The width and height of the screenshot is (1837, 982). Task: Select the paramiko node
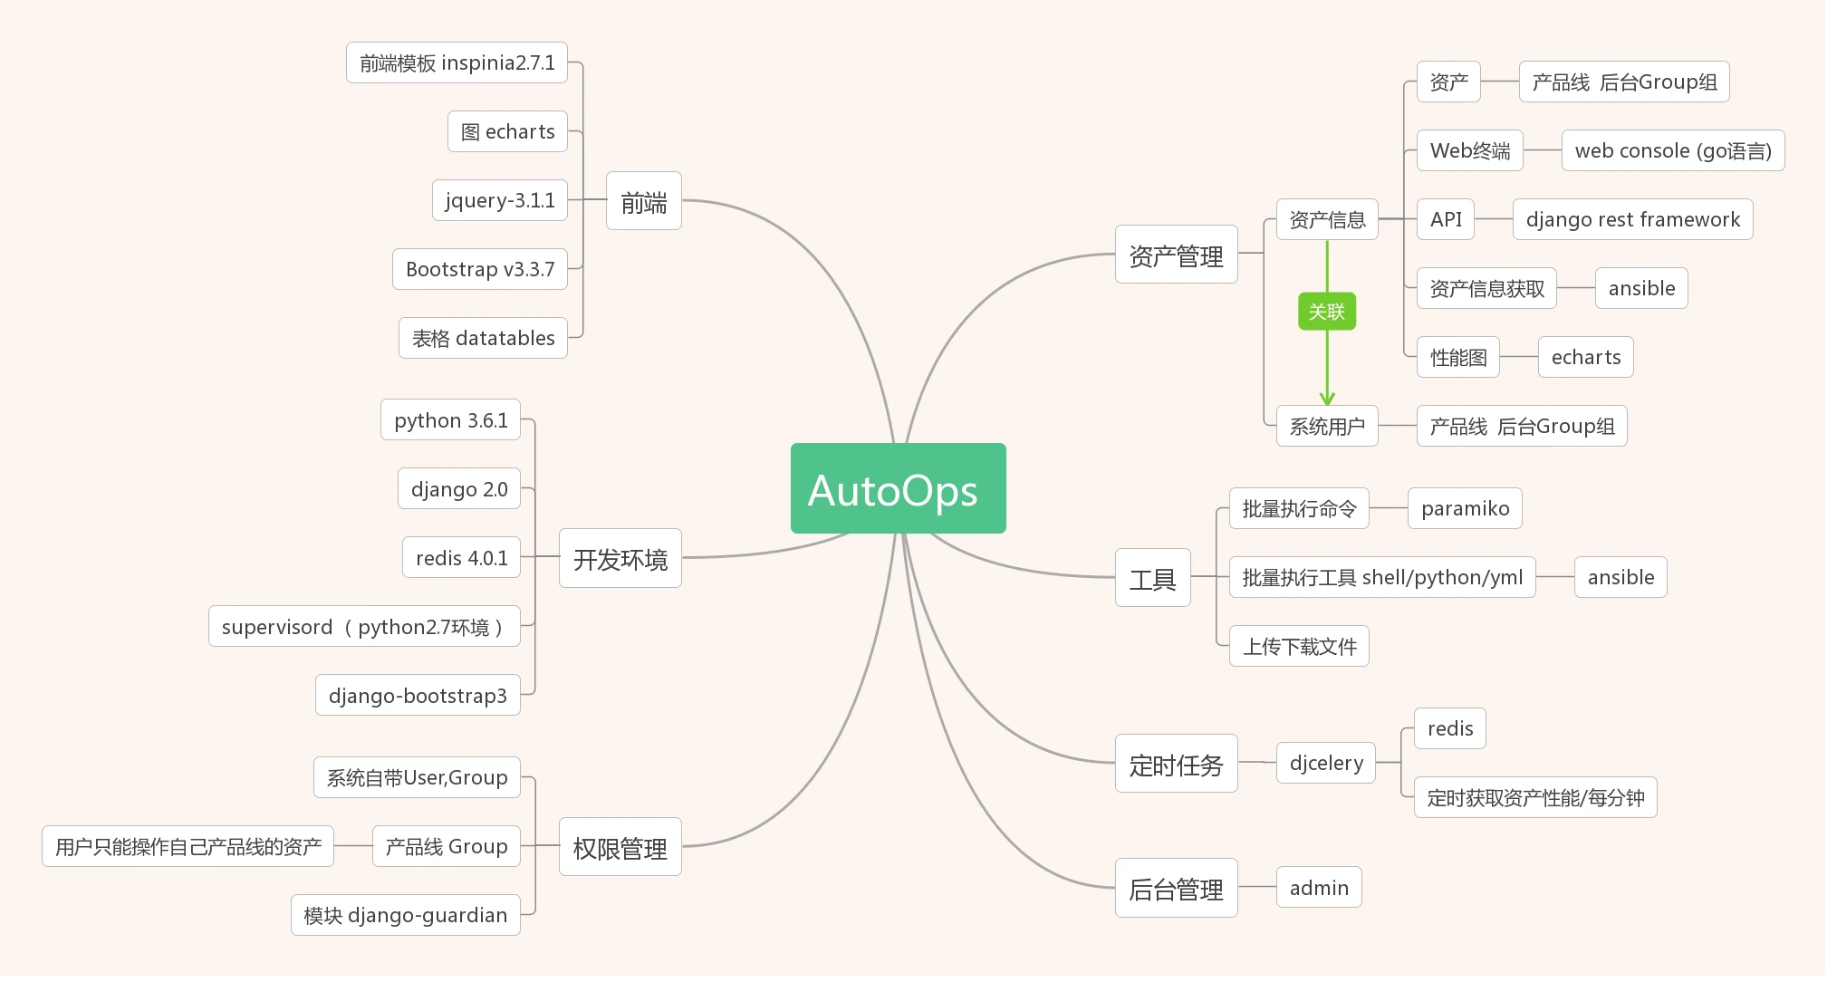(x=1465, y=508)
